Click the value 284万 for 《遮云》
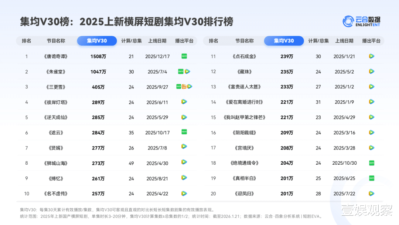Image resolution: width=399 pixels, height=225 pixels. [98, 132]
